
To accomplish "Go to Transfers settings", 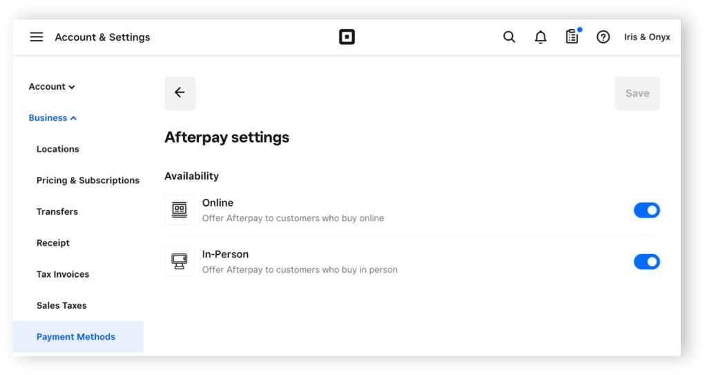I will click(57, 212).
